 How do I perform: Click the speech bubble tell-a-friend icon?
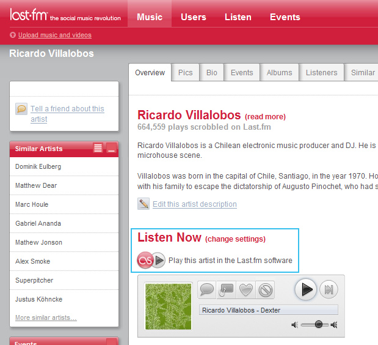click(x=21, y=109)
